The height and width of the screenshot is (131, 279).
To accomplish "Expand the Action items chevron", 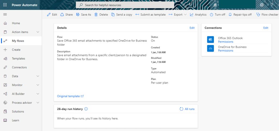I will 38,32.
